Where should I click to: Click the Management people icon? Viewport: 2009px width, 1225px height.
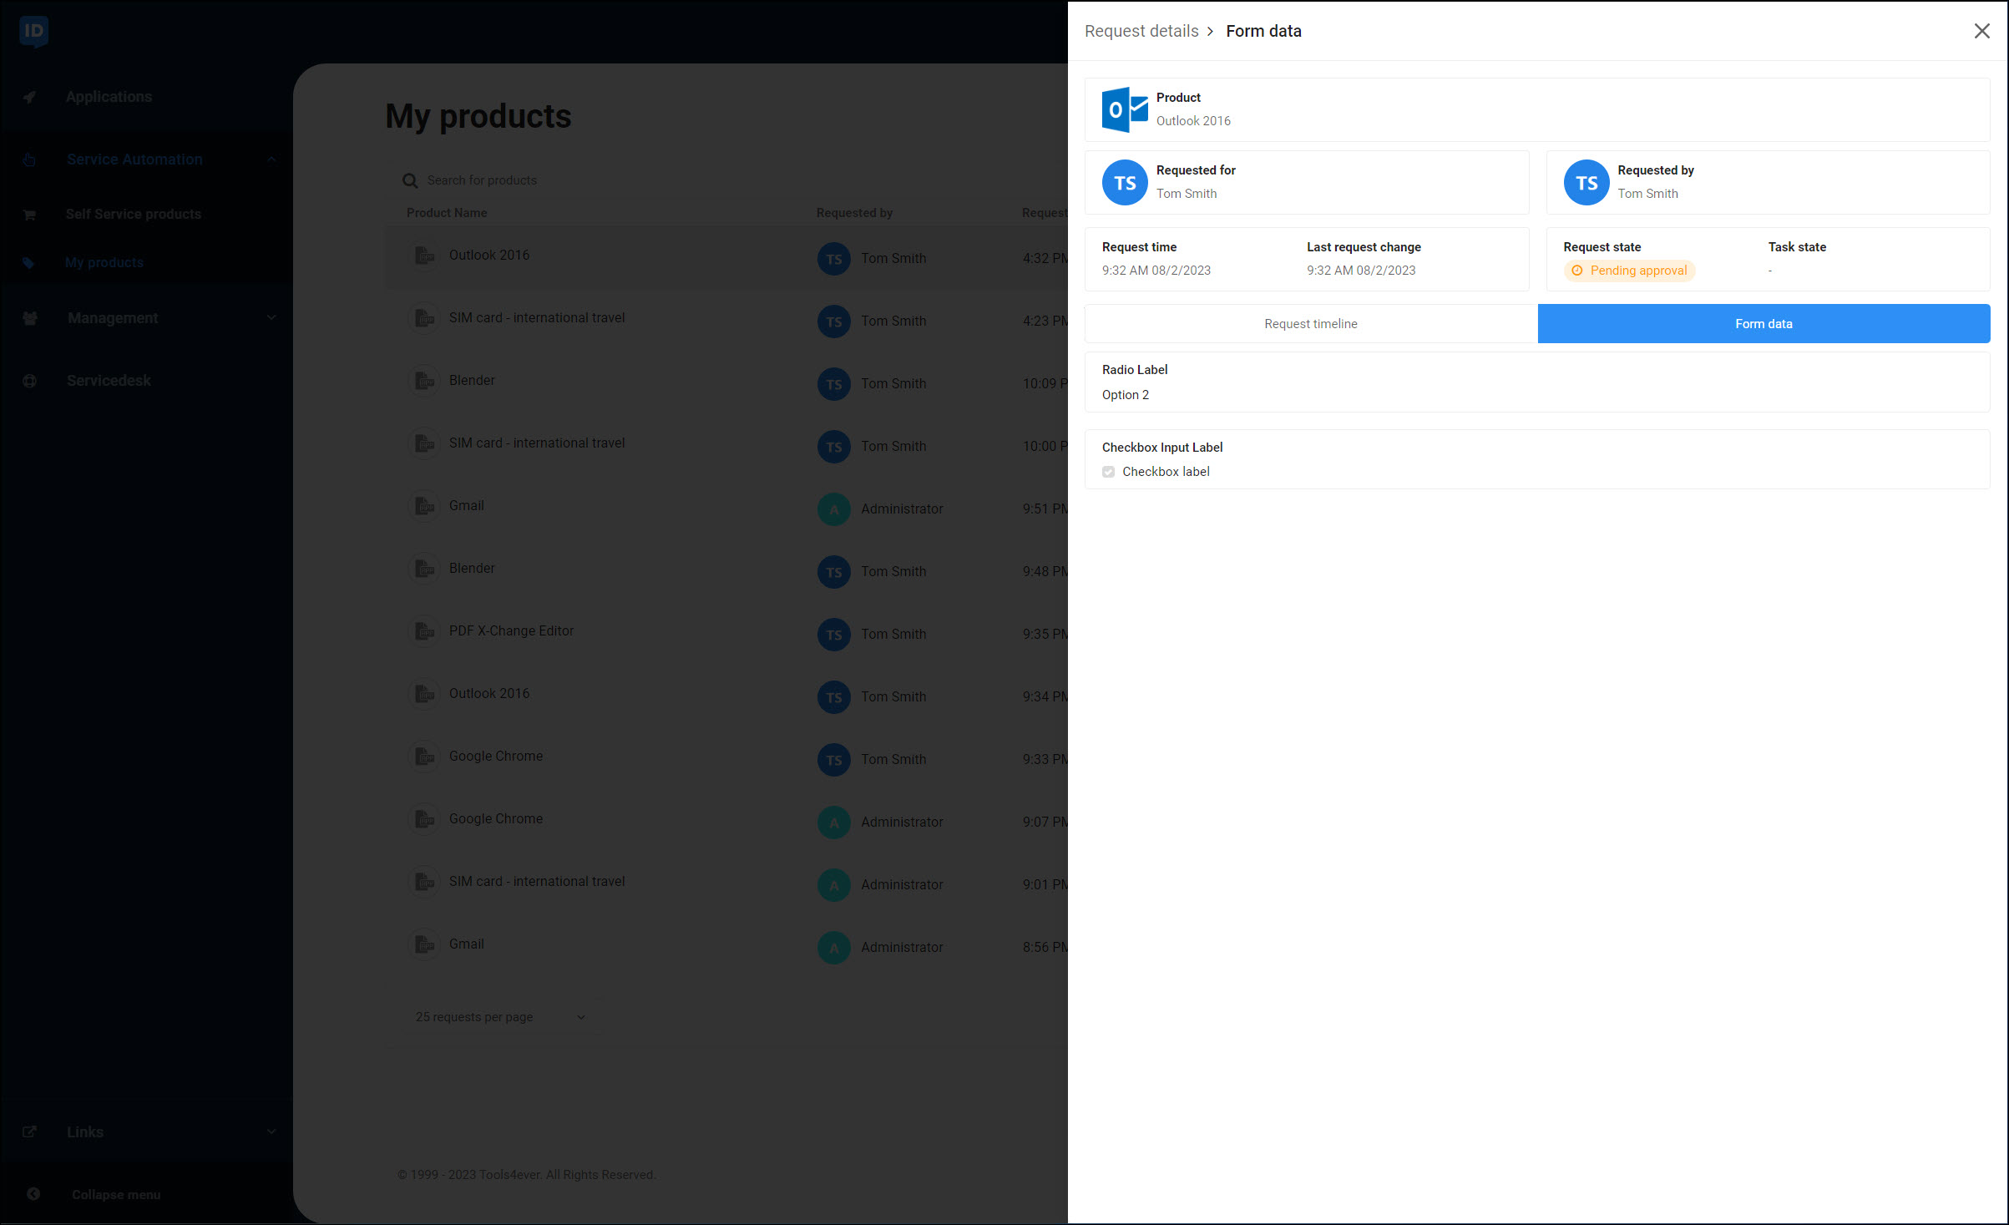point(29,318)
